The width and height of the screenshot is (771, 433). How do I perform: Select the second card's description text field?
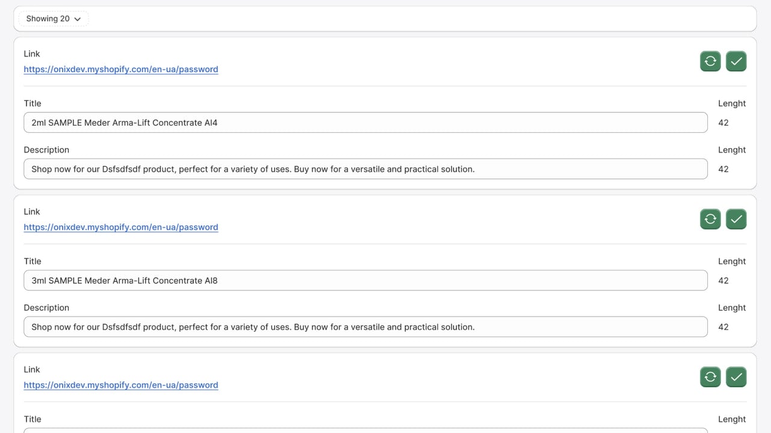click(366, 327)
